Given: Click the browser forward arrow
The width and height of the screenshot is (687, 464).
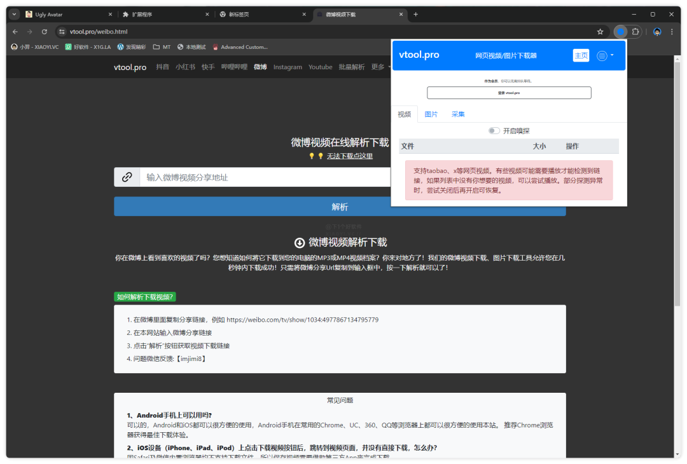Looking at the screenshot, I should 30,32.
